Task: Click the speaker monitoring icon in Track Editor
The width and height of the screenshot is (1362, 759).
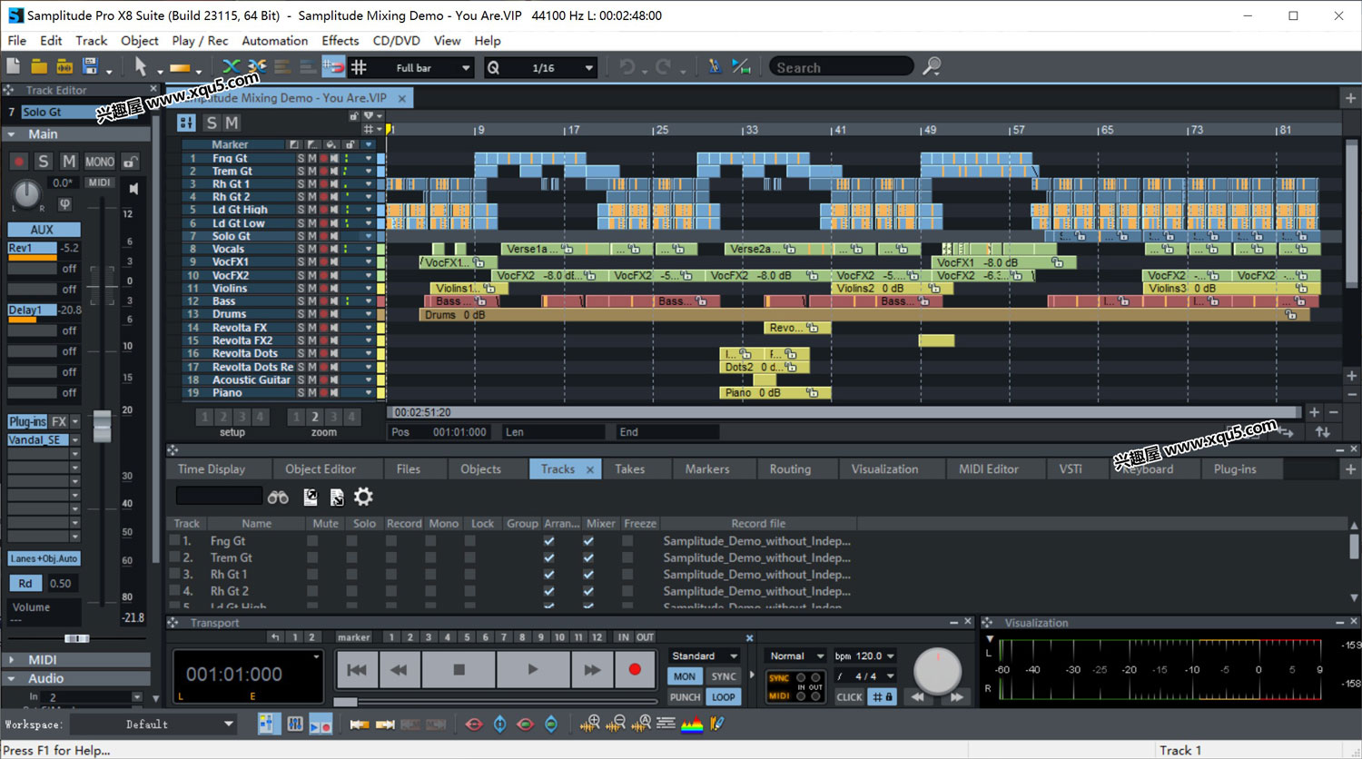Action: pyautogui.click(x=133, y=189)
